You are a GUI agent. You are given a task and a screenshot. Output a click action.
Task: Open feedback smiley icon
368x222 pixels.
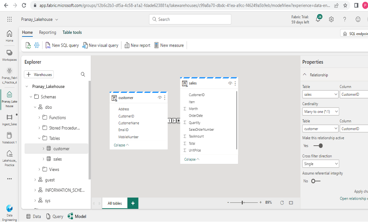[358, 19]
